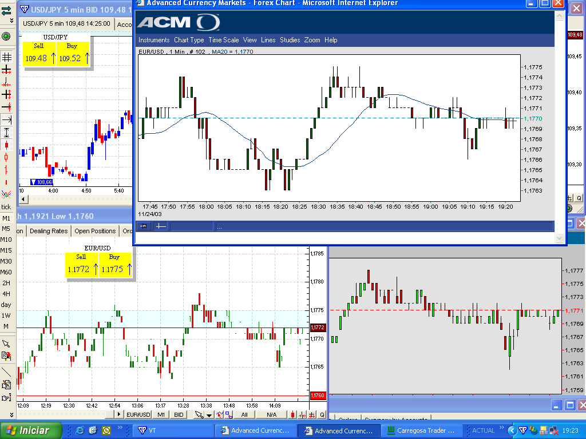Viewport: 586px width, 439px height.
Task: Switch to tick timeframe
Action: click(6, 207)
